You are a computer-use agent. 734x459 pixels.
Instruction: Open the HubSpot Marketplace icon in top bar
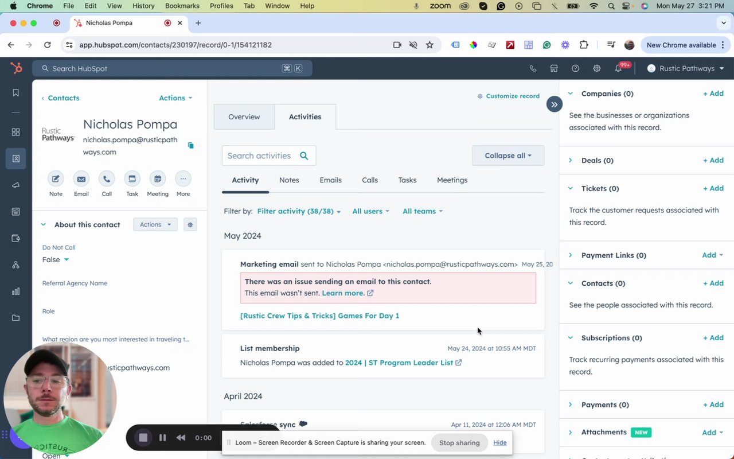[554, 68]
